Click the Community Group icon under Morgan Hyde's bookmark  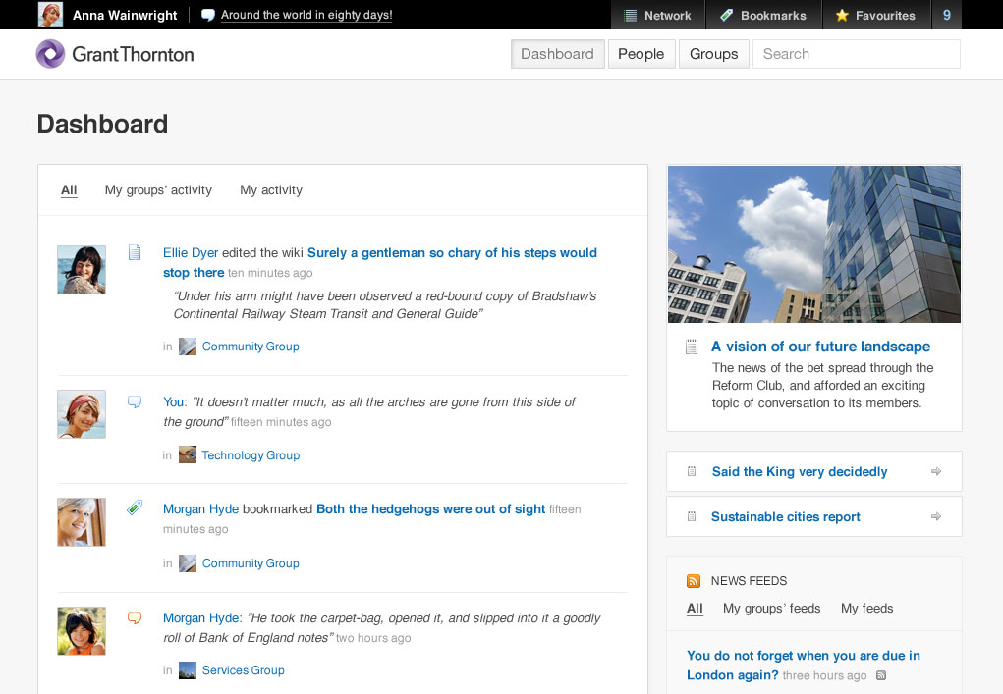[188, 563]
